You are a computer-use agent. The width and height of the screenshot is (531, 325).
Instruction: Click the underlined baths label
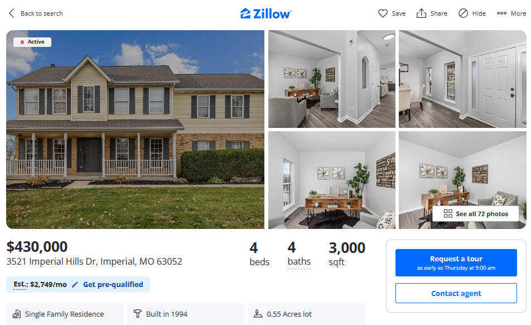click(299, 262)
